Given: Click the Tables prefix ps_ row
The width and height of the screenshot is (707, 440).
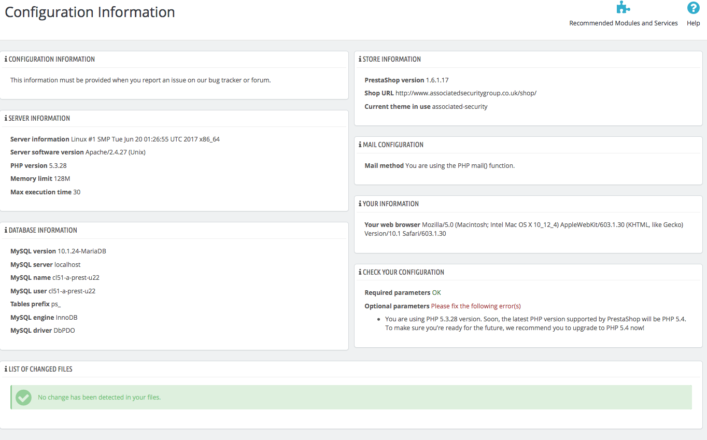Looking at the screenshot, I should pyautogui.click(x=36, y=304).
